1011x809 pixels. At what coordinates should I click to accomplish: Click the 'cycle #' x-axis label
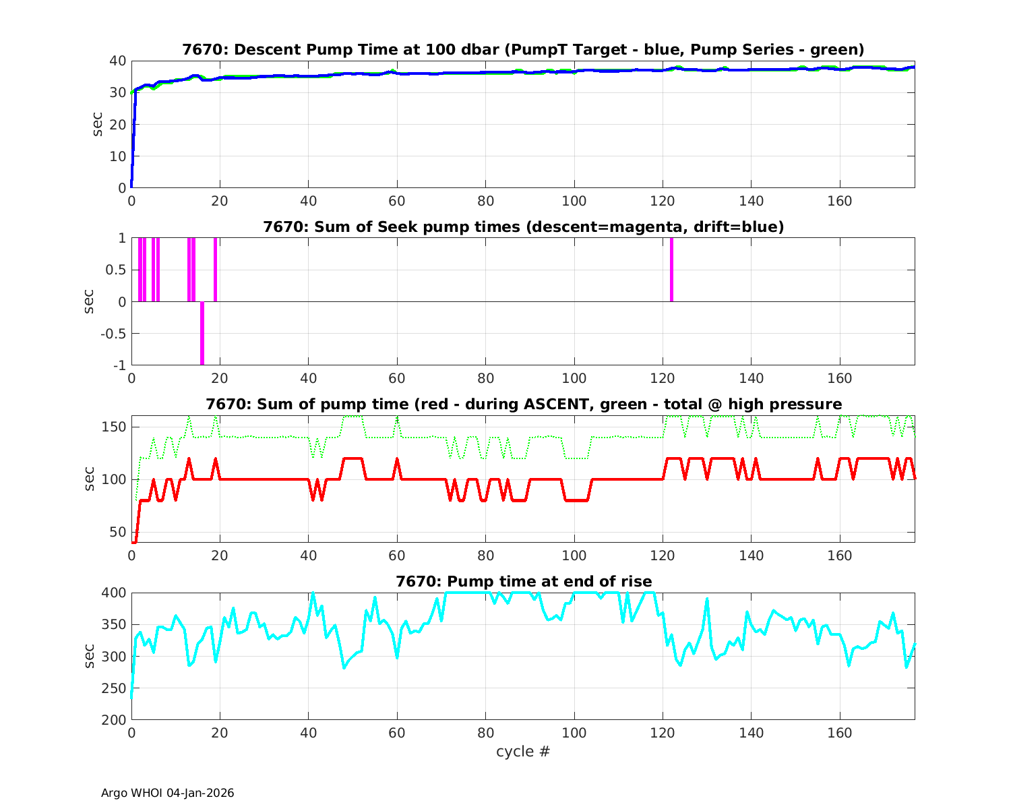pos(523,751)
